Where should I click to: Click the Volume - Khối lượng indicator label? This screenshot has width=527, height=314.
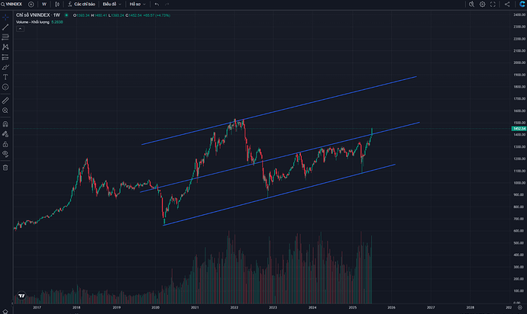point(33,22)
